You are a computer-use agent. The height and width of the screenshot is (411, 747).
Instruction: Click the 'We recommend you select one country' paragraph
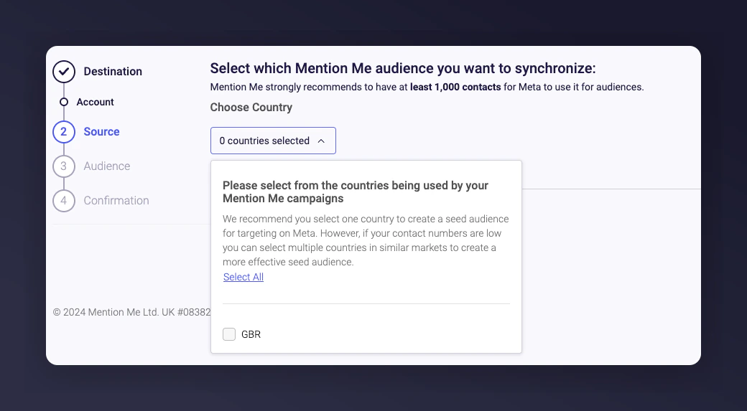[366, 240]
